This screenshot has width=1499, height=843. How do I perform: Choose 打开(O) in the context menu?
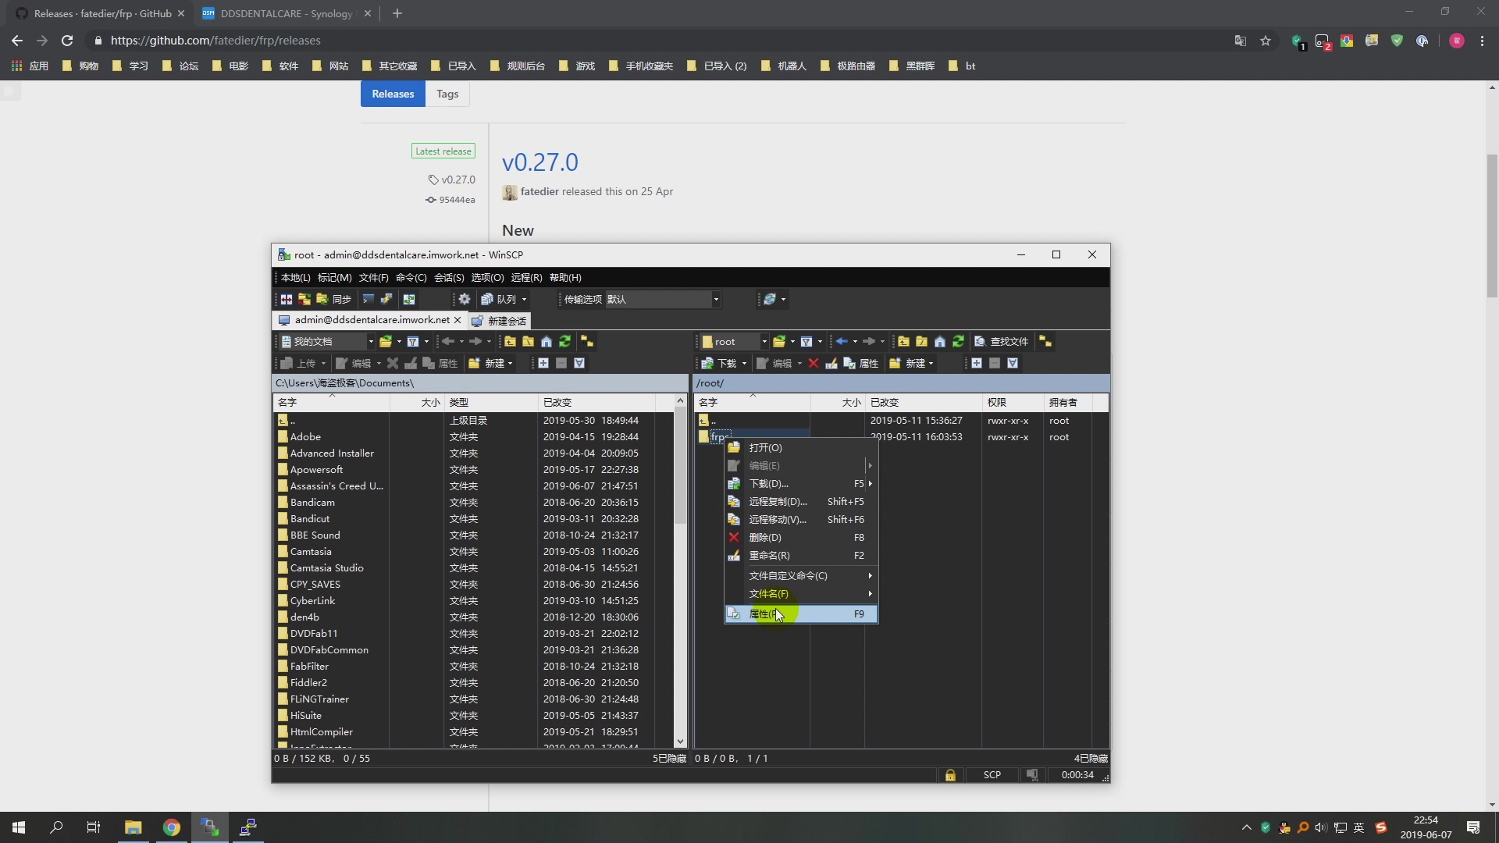(x=801, y=447)
